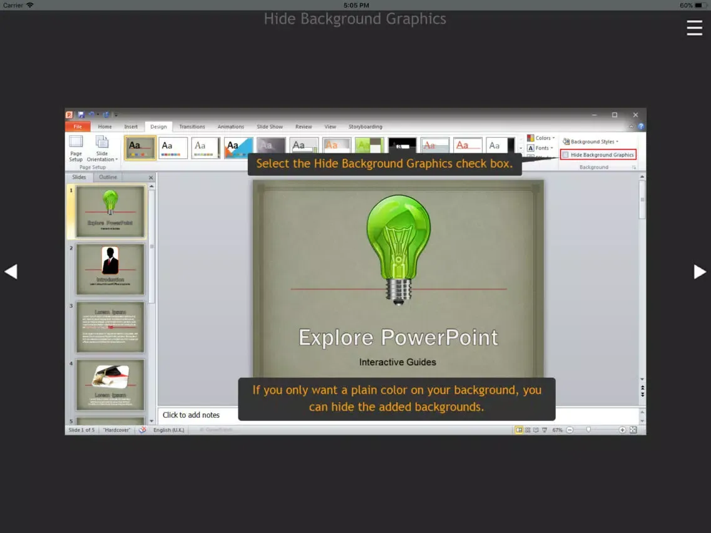Click the Interactive Guides subtitle

click(x=397, y=362)
